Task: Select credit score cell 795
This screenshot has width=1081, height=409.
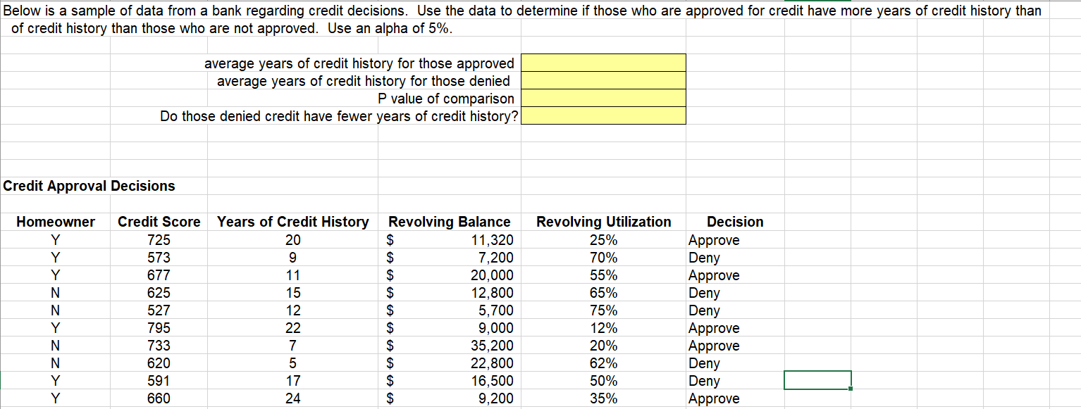Action: (159, 328)
